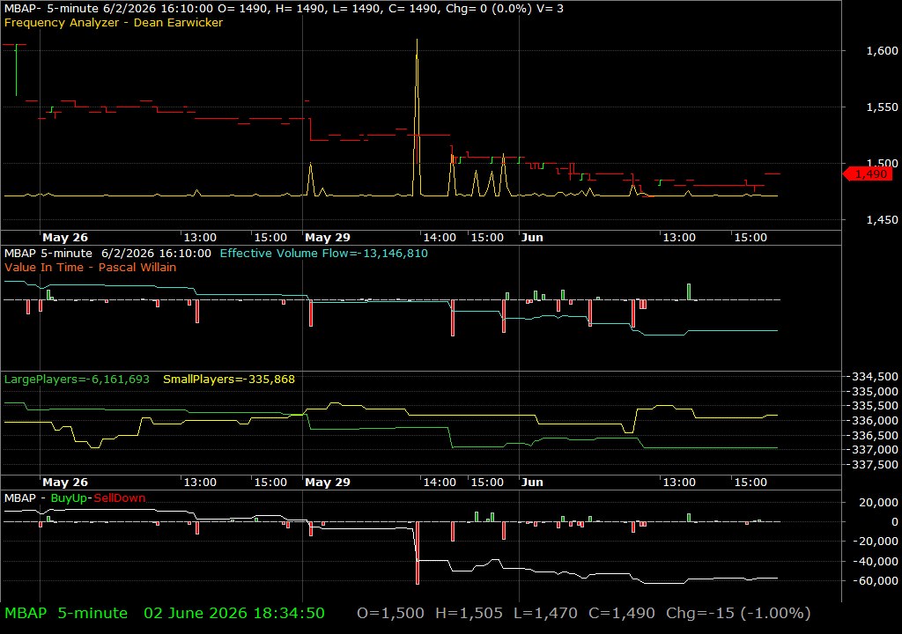Click '14:00' on top time axis
This screenshot has height=634, width=902.
[x=440, y=237]
